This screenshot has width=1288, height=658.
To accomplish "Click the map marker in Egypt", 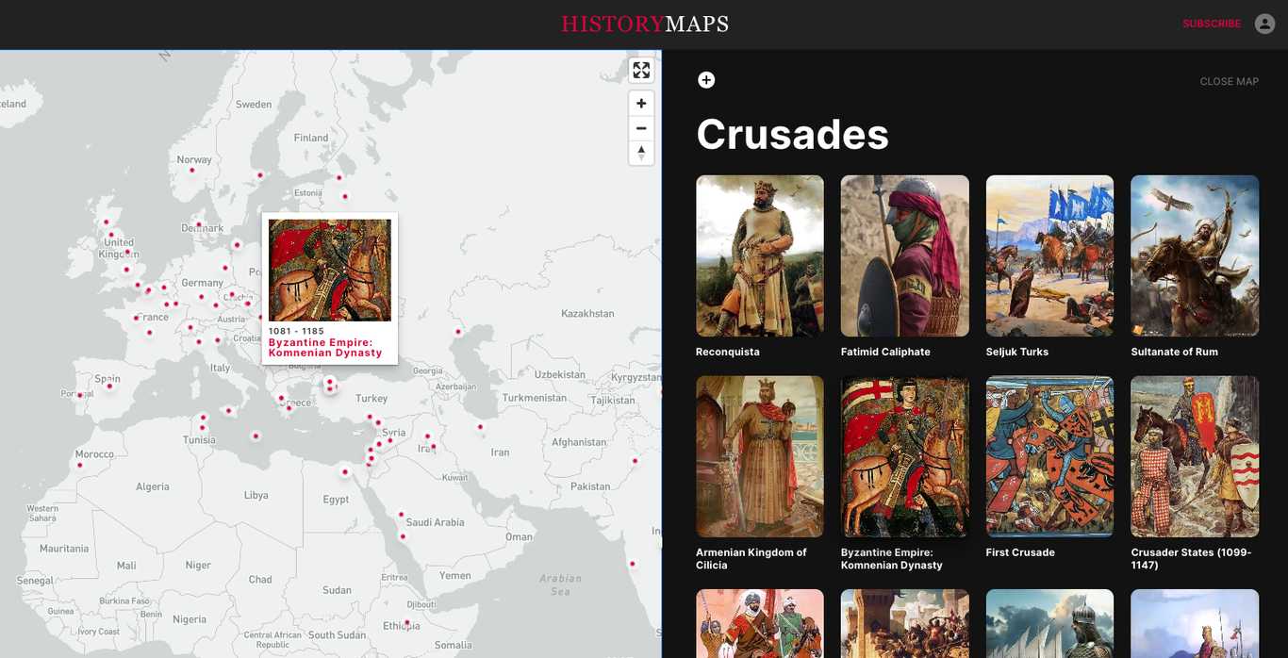I will 345,471.
